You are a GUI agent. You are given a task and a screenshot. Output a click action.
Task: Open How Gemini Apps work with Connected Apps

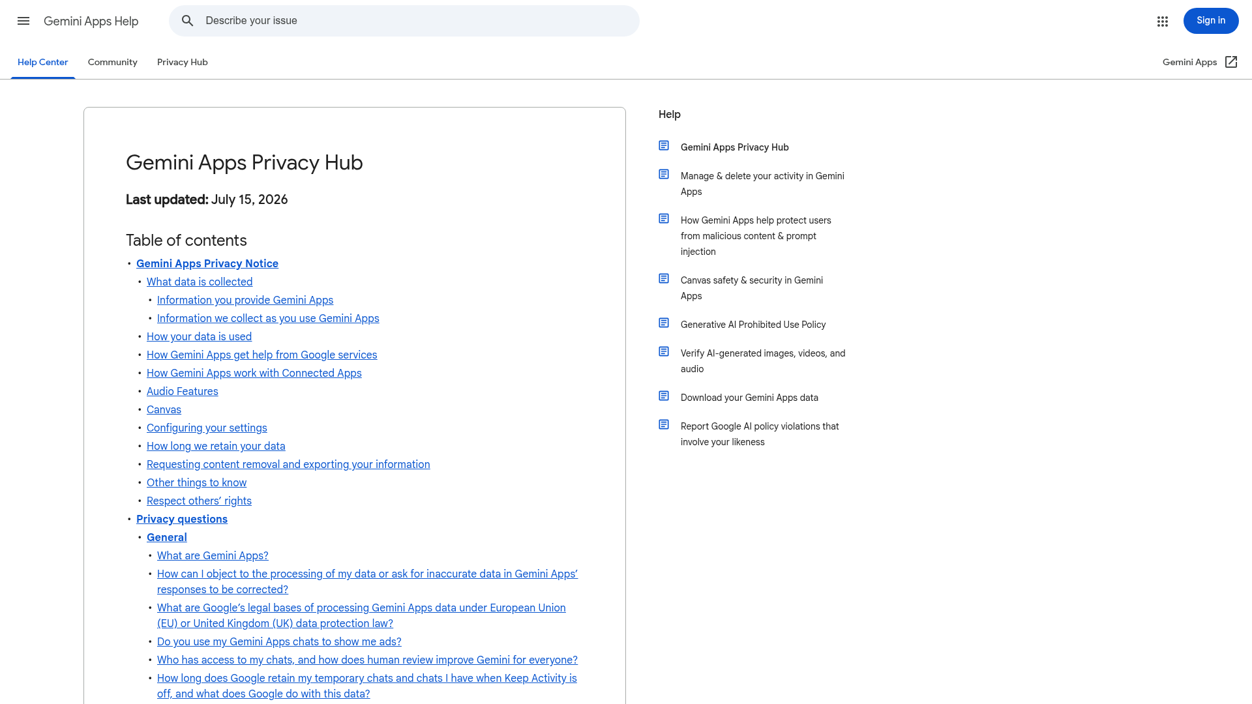(254, 373)
